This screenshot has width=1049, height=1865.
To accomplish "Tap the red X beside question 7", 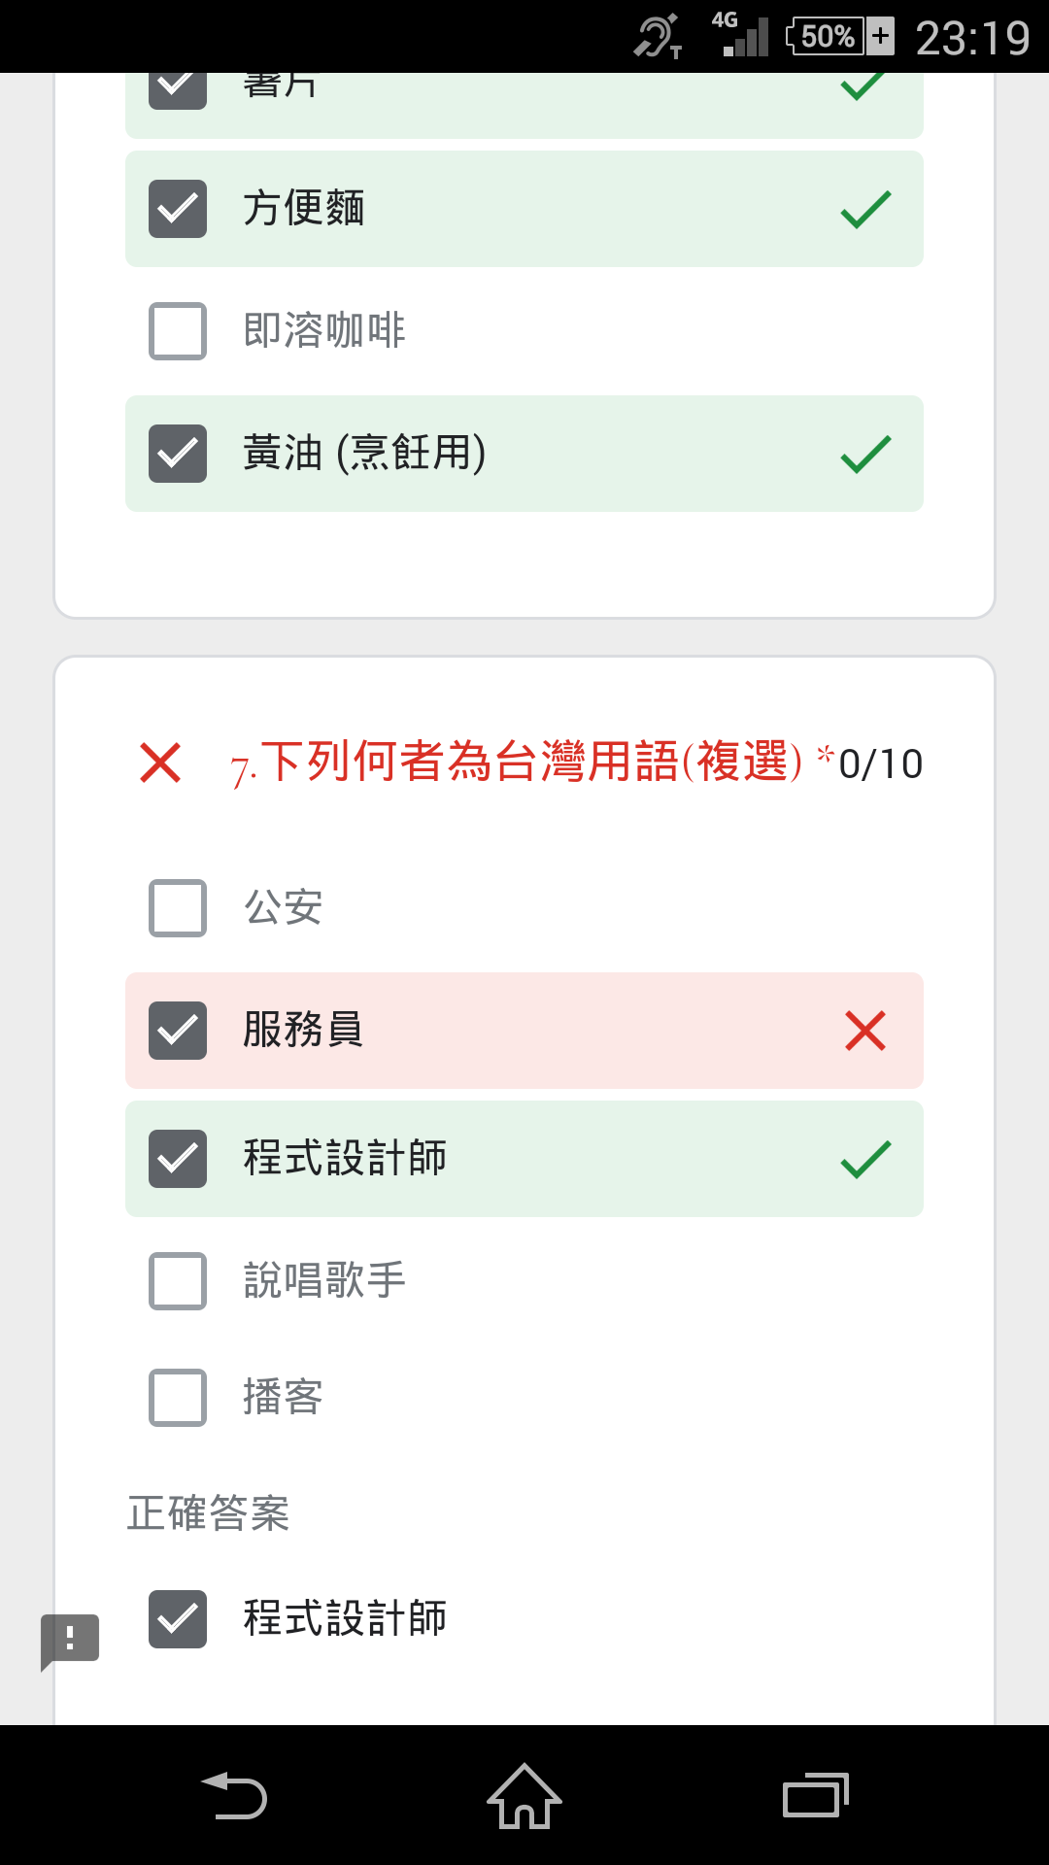I will pos(160,763).
